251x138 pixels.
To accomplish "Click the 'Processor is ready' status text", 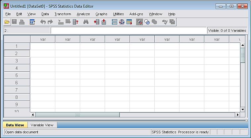I will (x=193, y=132).
